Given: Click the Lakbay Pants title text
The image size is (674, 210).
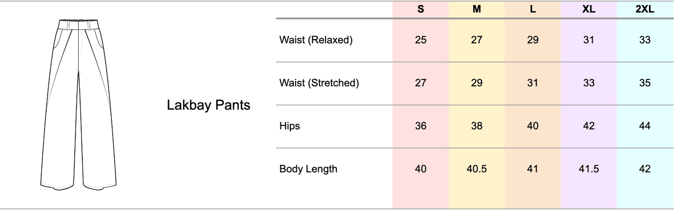Looking at the screenshot, I should pos(208,105).
